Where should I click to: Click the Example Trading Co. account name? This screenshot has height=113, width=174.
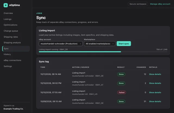click(x=14, y=109)
